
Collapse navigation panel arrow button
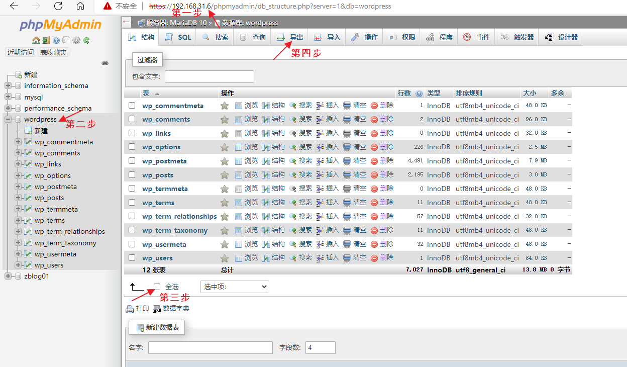click(x=127, y=23)
